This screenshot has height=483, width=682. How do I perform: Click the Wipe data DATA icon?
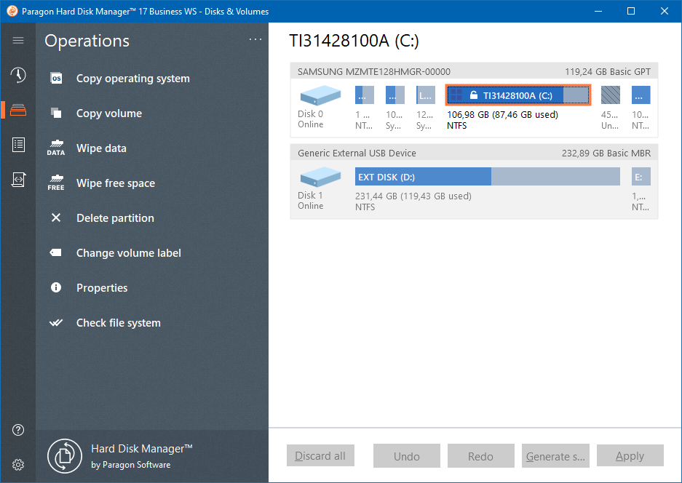(56, 148)
